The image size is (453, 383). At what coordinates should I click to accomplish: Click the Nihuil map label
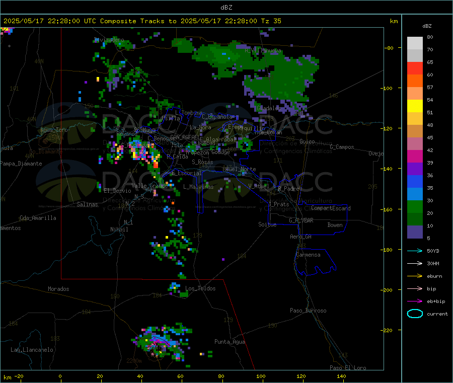(119, 229)
